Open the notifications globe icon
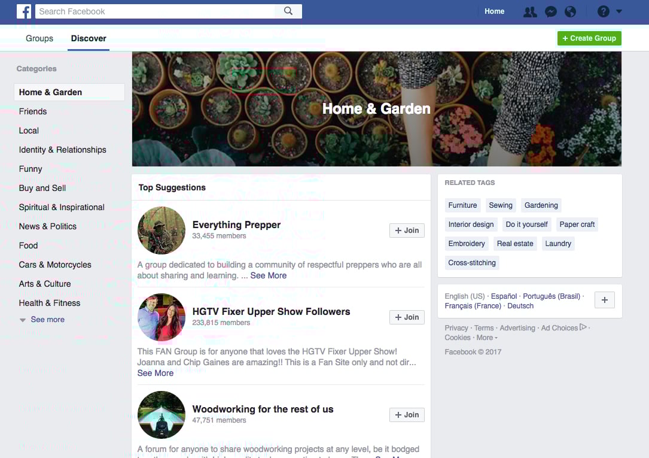 point(571,11)
